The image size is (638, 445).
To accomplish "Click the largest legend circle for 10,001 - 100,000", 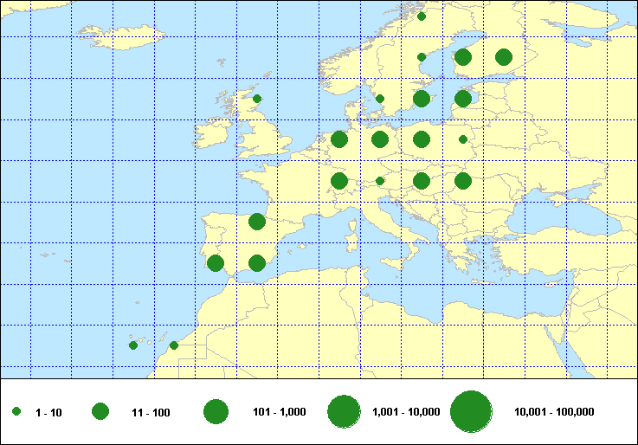I will coord(471,412).
